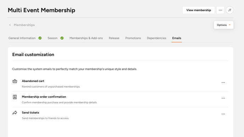Image resolution: width=244 pixels, height=137 pixels.
Task: Click the Abandoned cart basket icon
Action: 15,81
